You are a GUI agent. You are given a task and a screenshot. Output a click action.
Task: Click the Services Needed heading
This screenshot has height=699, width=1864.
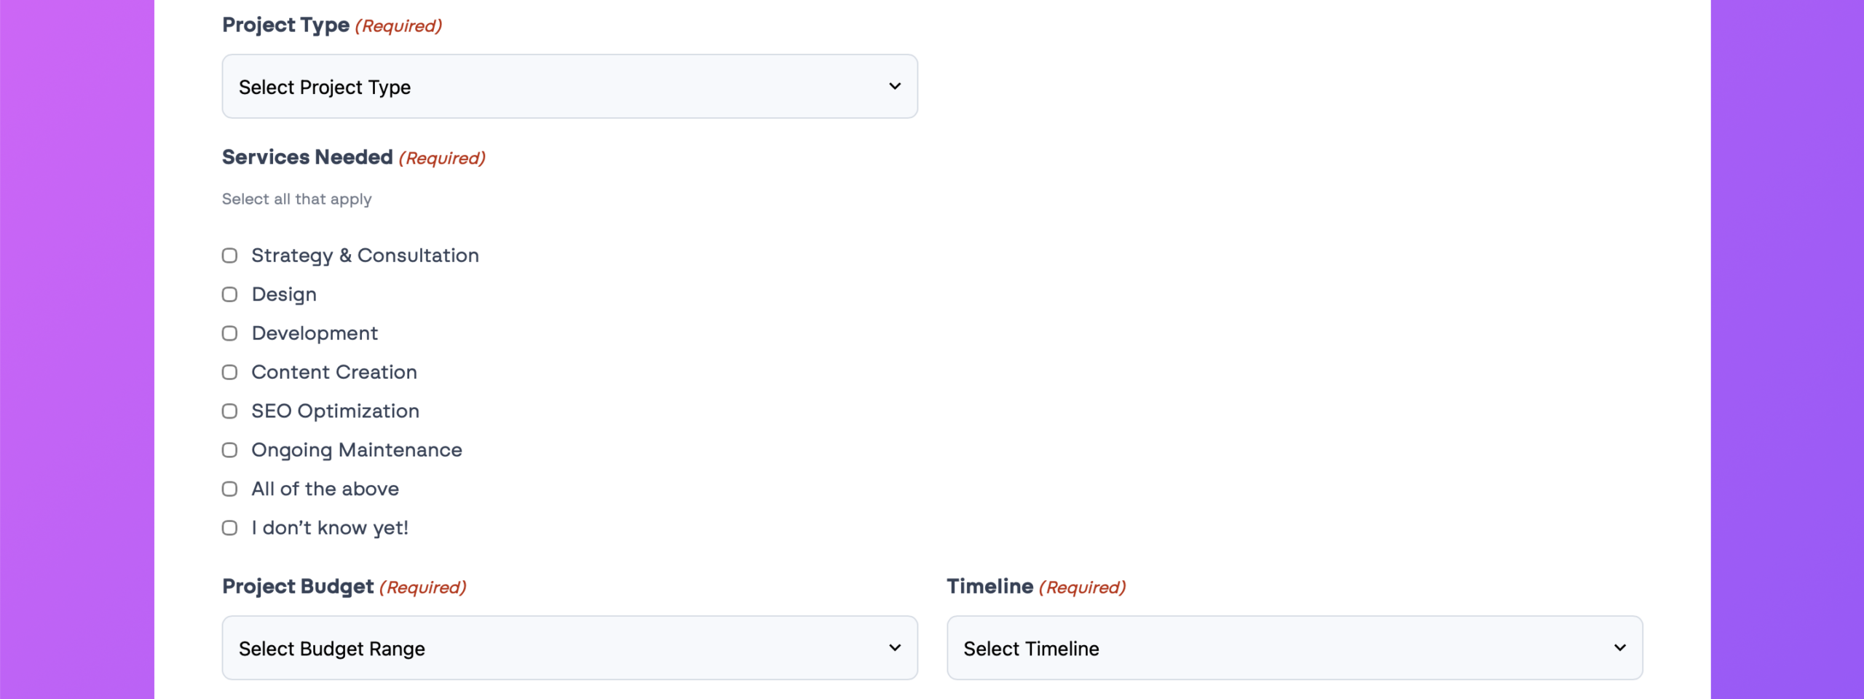tap(307, 157)
